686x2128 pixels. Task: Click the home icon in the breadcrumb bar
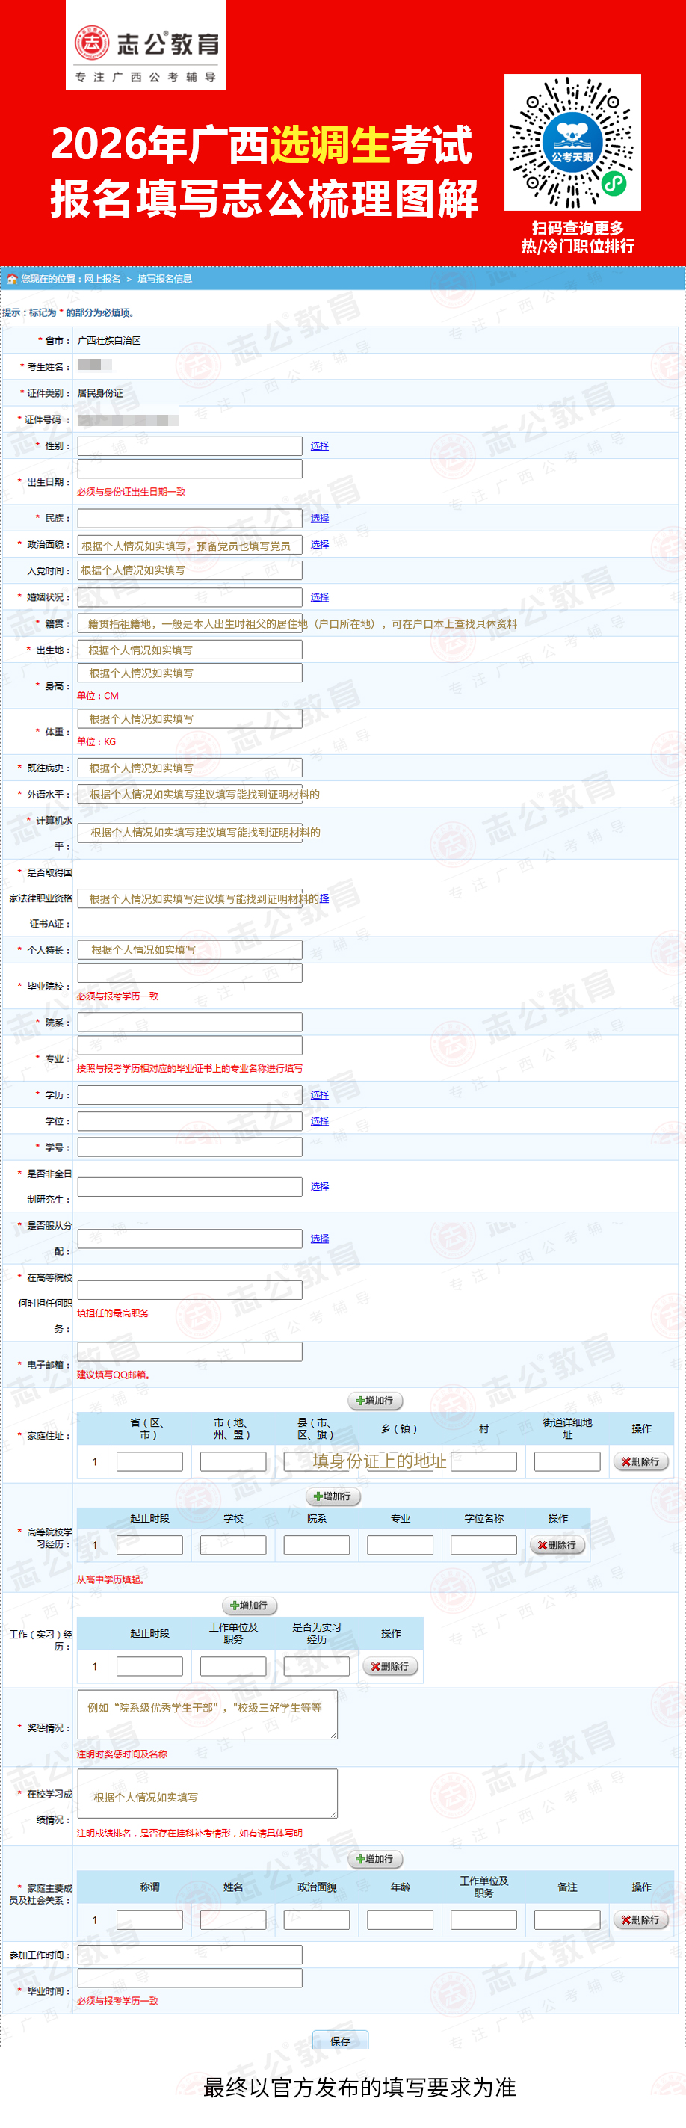11,280
